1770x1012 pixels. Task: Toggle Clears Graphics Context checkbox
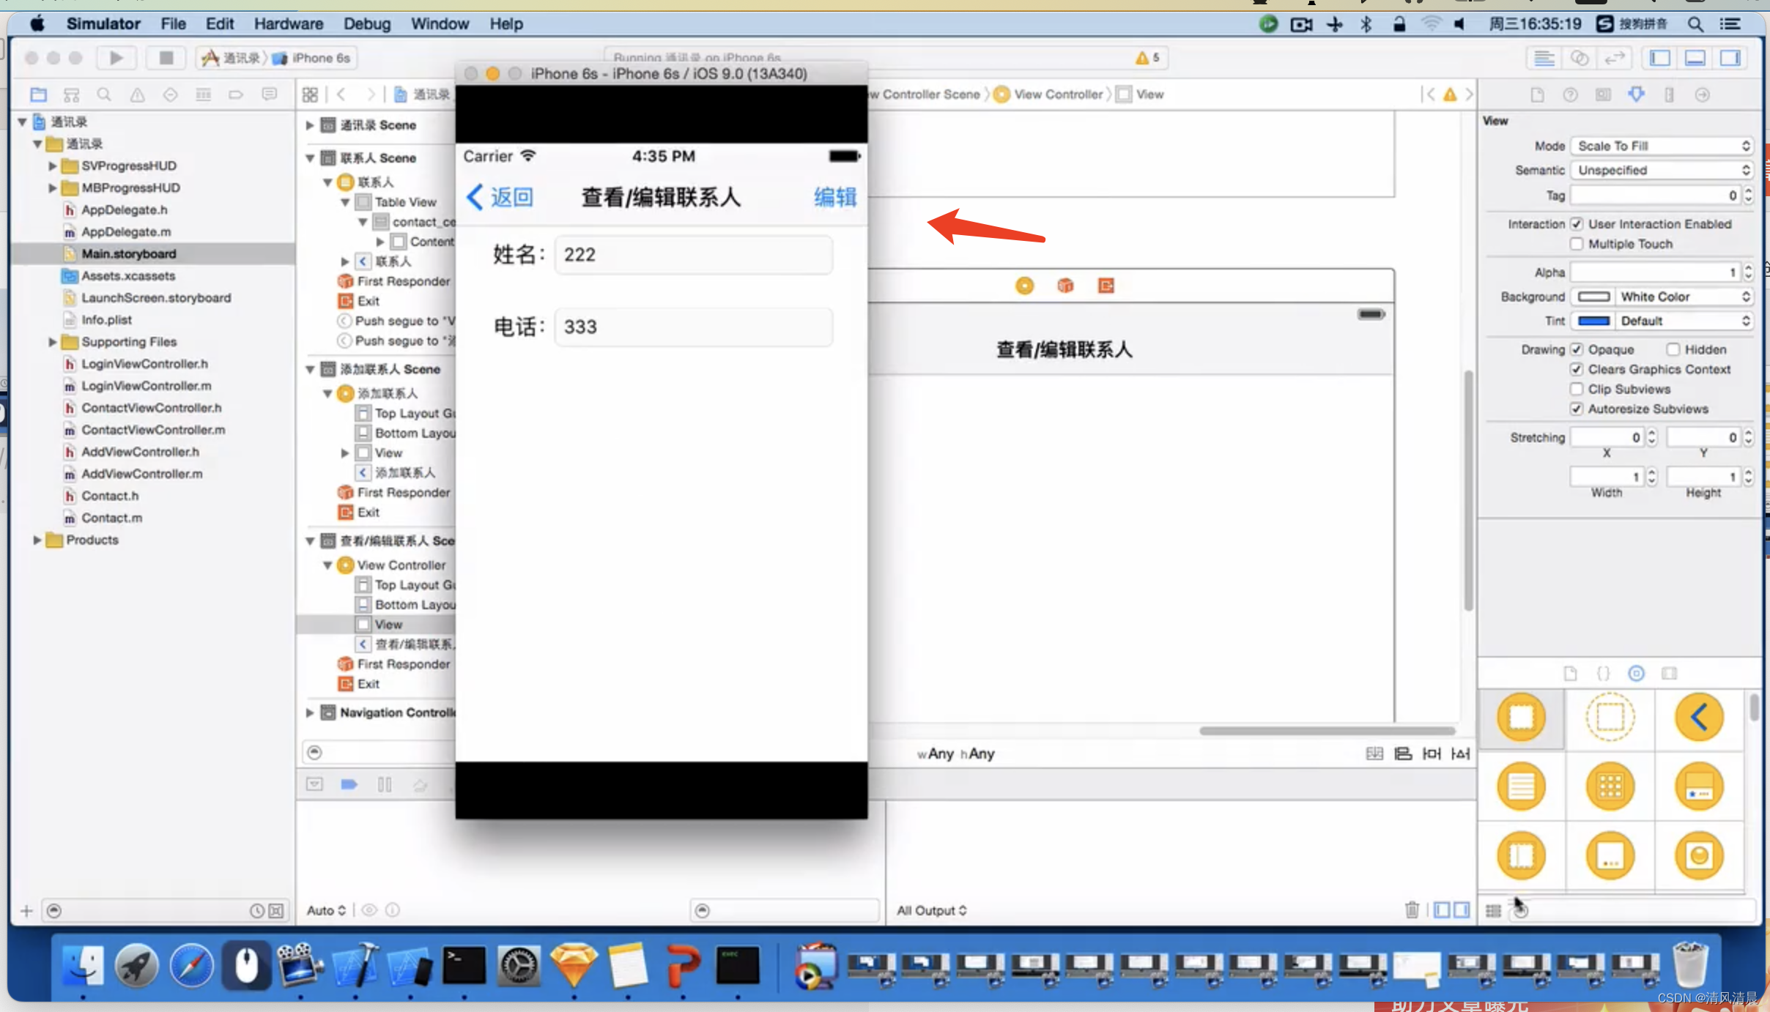[1577, 369]
